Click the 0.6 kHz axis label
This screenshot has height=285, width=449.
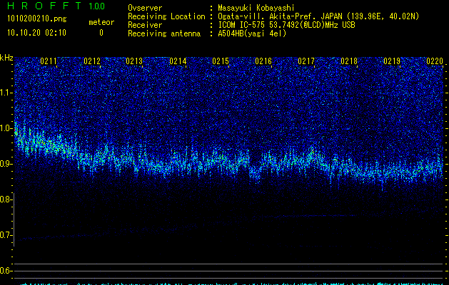click(x=6, y=271)
